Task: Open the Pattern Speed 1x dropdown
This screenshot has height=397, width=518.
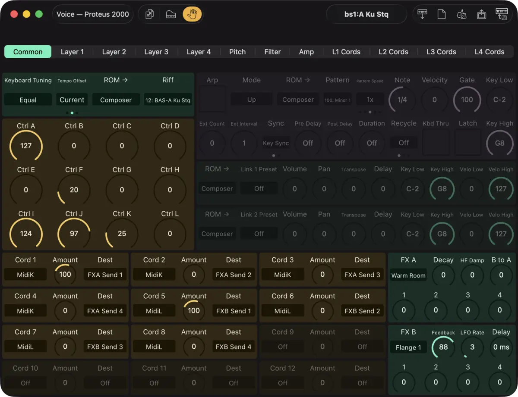Action: 370,99
